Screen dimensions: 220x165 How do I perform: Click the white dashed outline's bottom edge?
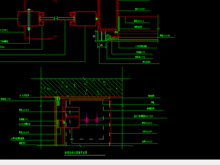pos(87,139)
